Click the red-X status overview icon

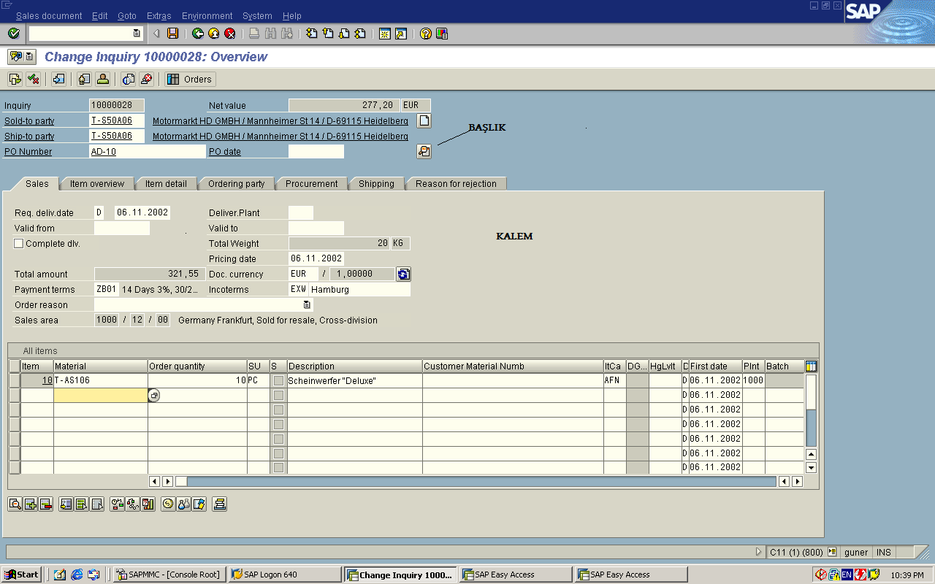coord(32,79)
